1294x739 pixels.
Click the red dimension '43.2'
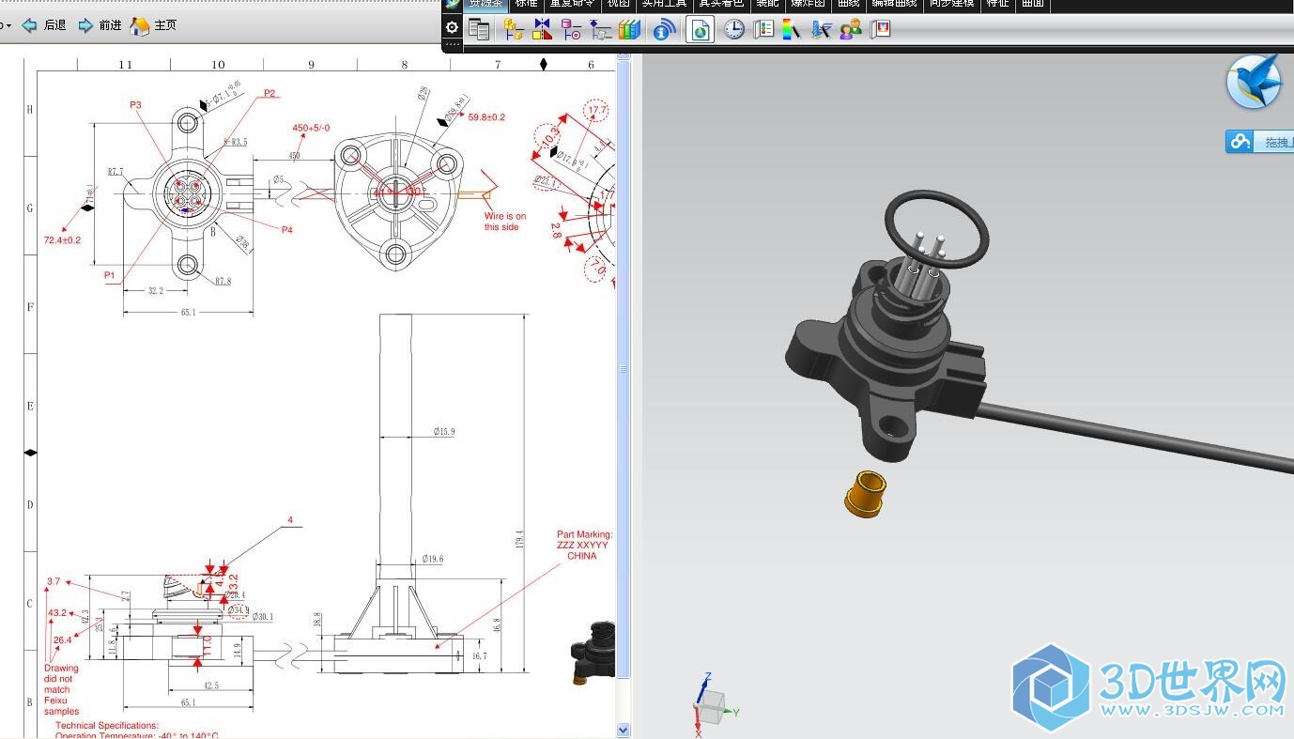(57, 613)
